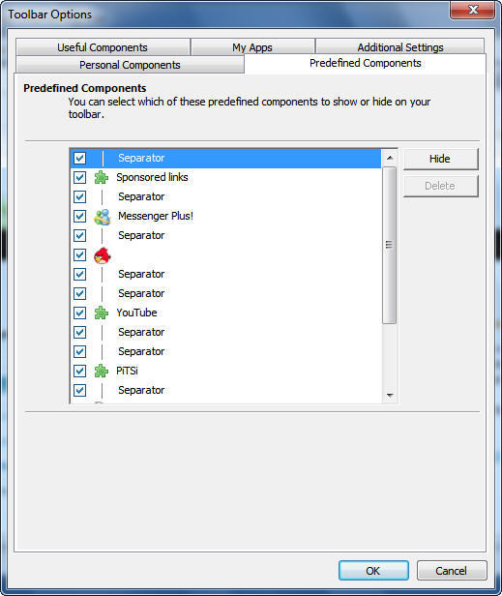
Task: Toggle checkbox of Separator below Sponsored links
Action: click(80, 197)
